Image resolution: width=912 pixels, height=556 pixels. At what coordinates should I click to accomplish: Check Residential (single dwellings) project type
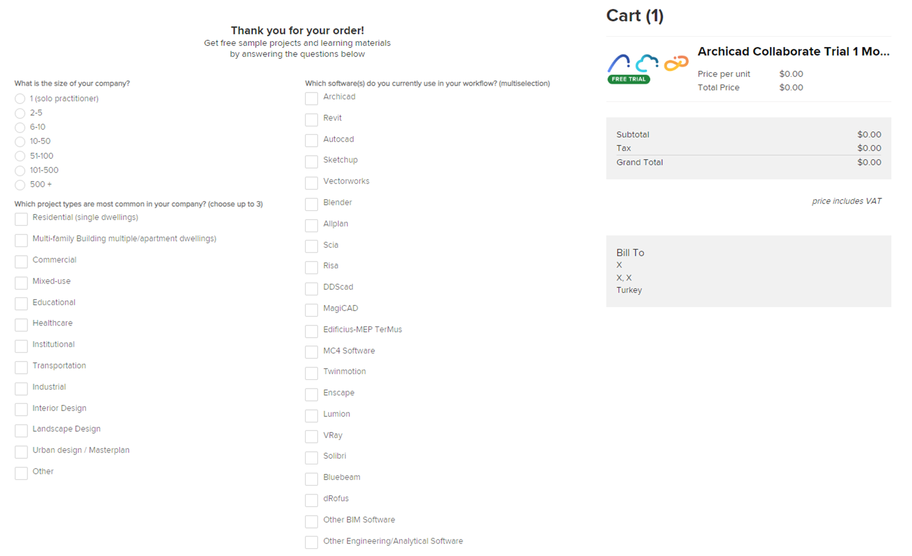21,219
